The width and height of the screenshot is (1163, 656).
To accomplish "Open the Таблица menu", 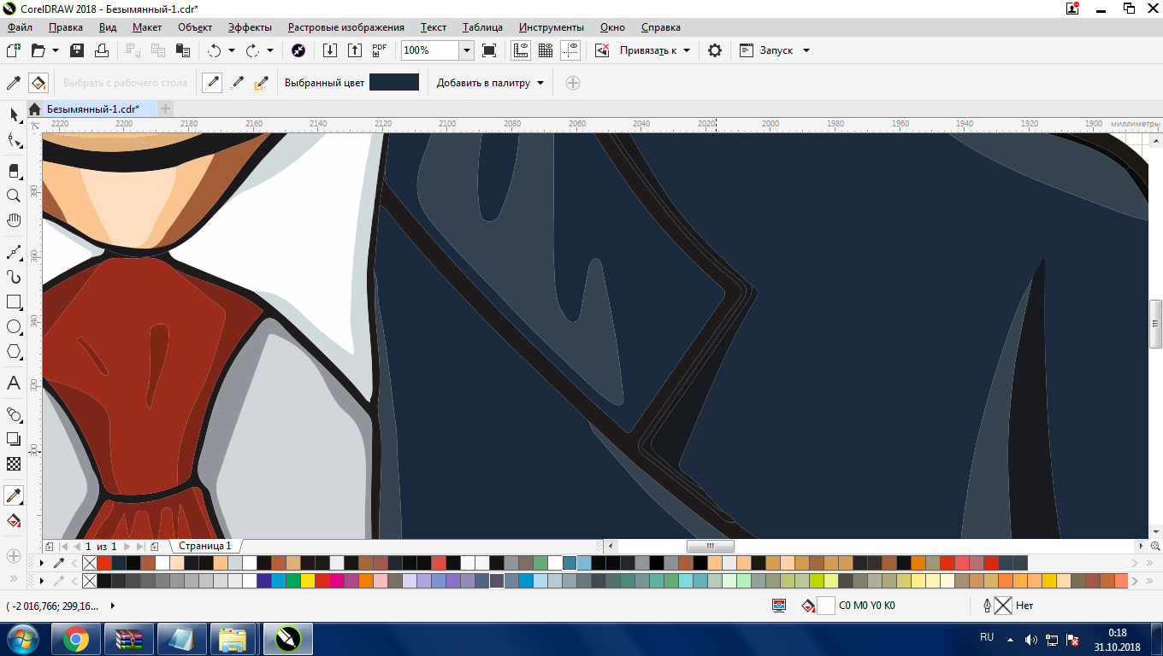I will click(483, 27).
